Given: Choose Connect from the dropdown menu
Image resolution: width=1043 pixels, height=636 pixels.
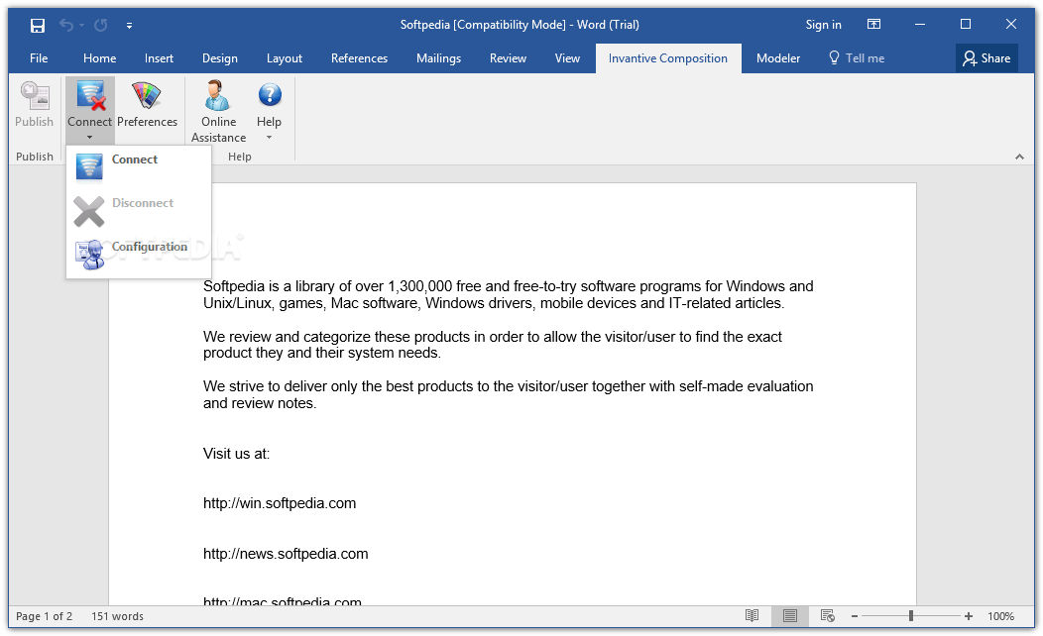Looking at the screenshot, I should (x=139, y=166).
